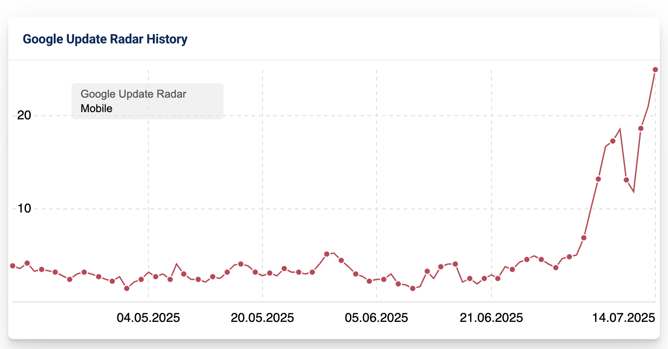Select the 05.06.2025 date axis label
The image size is (668, 349).
pos(377,318)
